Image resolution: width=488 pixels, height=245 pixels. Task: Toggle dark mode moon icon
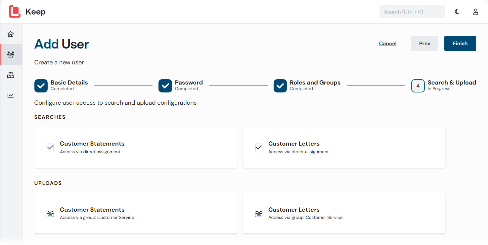pos(457,12)
